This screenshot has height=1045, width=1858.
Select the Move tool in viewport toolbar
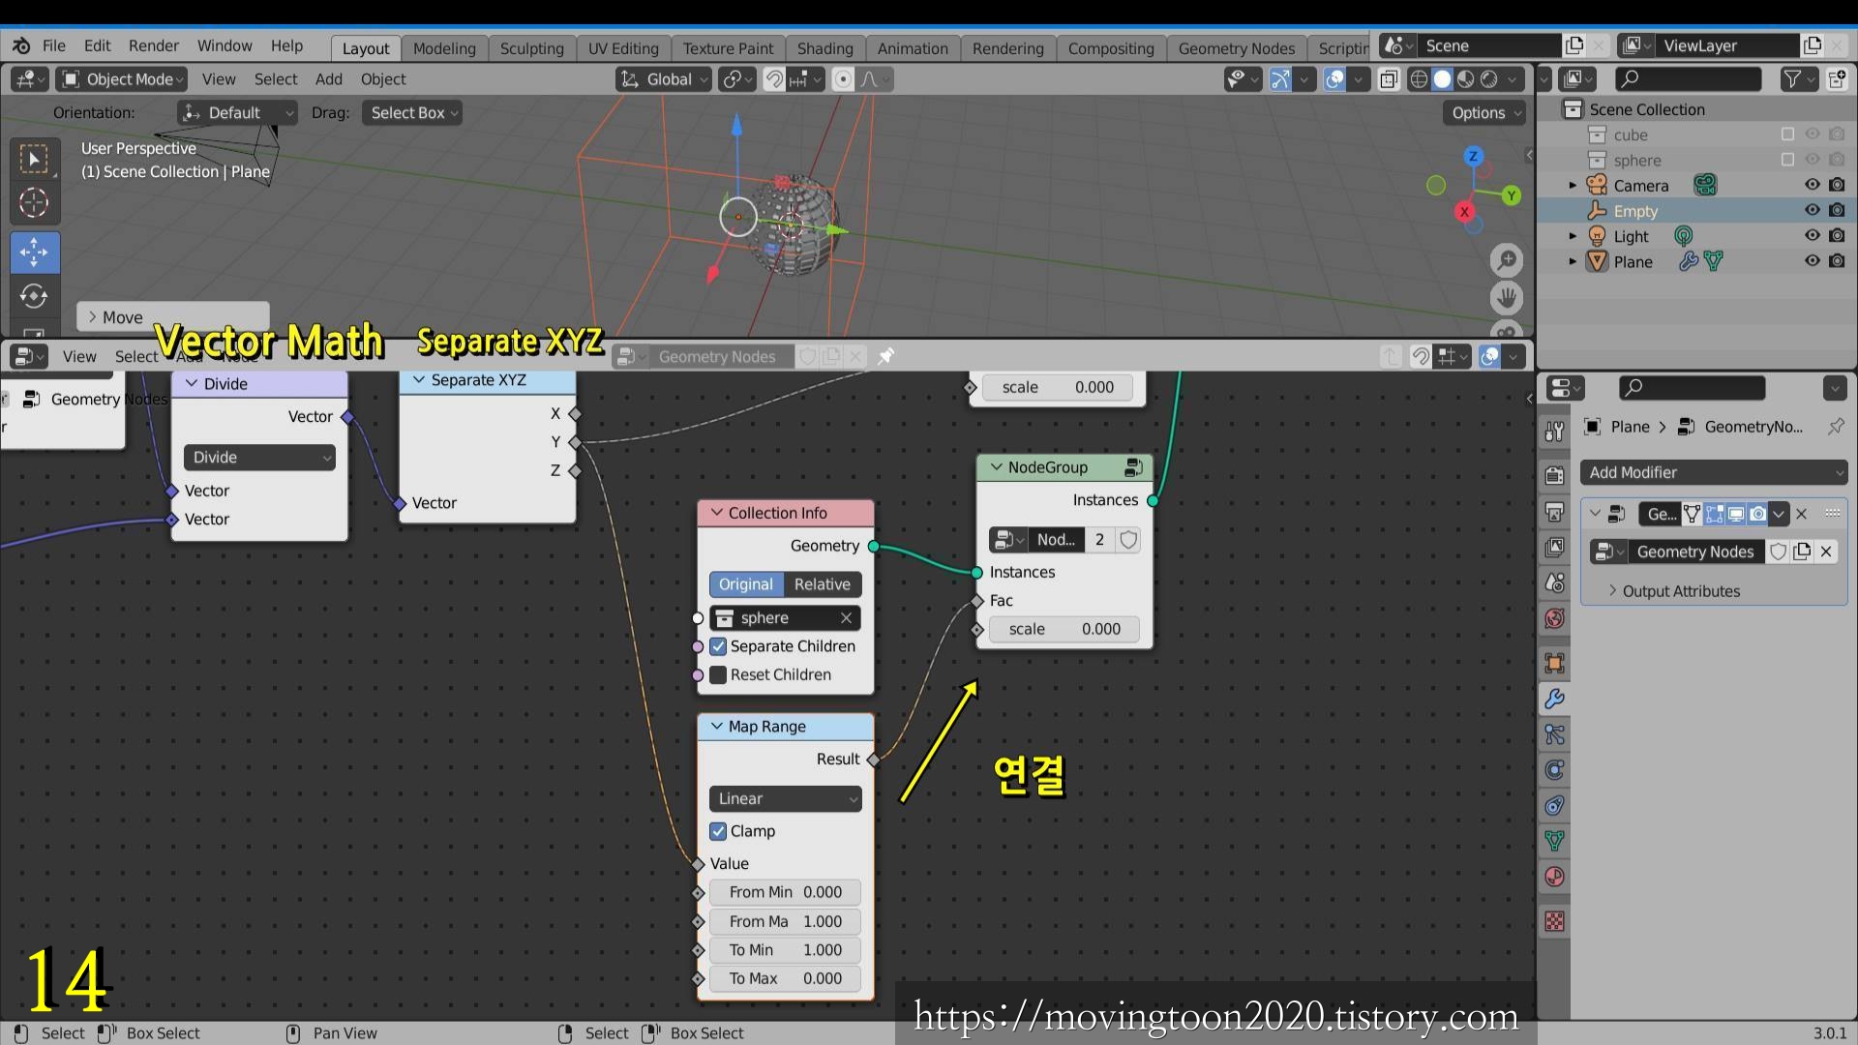34,253
